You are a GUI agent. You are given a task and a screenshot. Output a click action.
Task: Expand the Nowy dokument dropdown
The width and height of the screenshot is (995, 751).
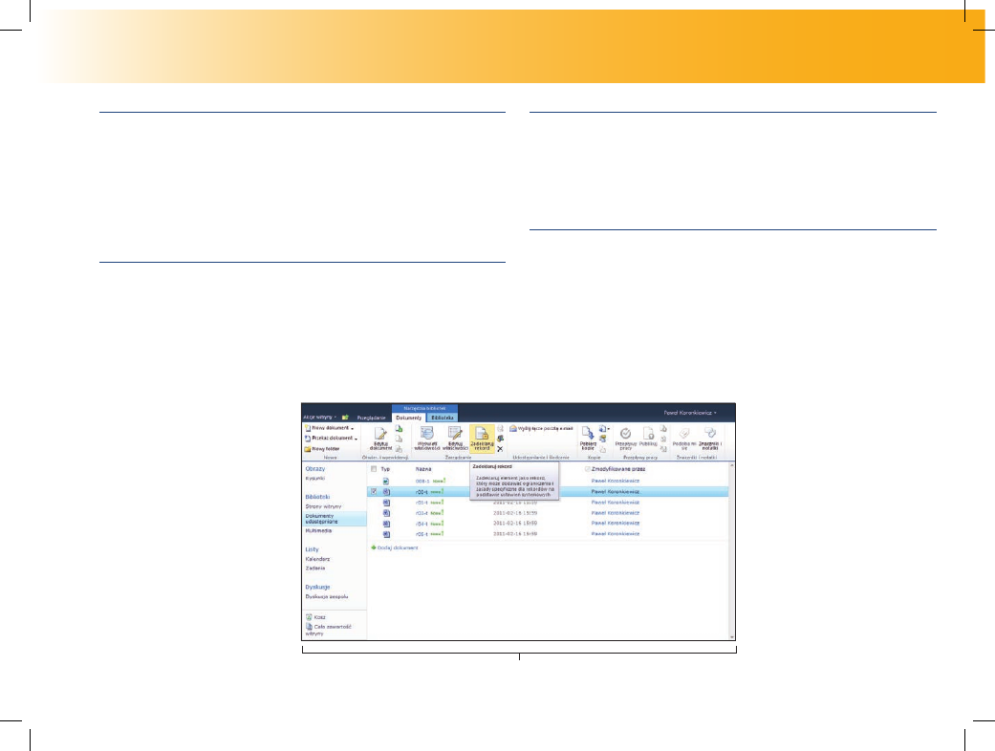tap(329, 429)
